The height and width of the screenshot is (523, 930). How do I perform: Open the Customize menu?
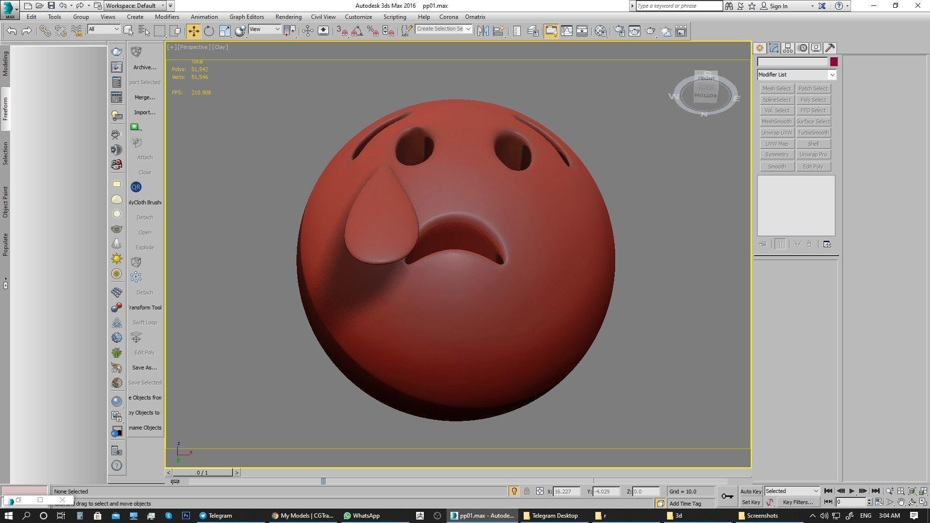click(358, 17)
